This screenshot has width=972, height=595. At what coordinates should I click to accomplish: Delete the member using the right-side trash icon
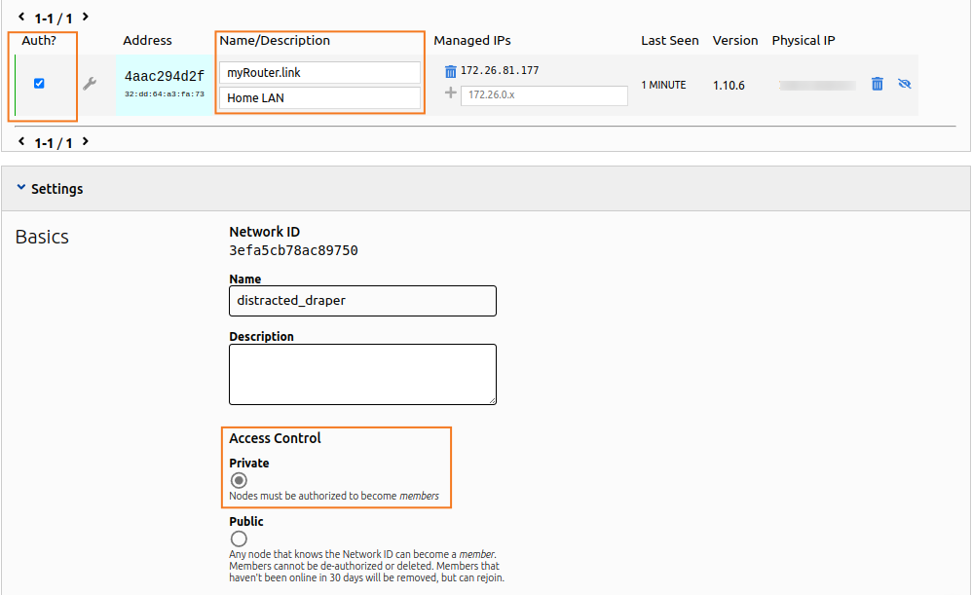(877, 85)
